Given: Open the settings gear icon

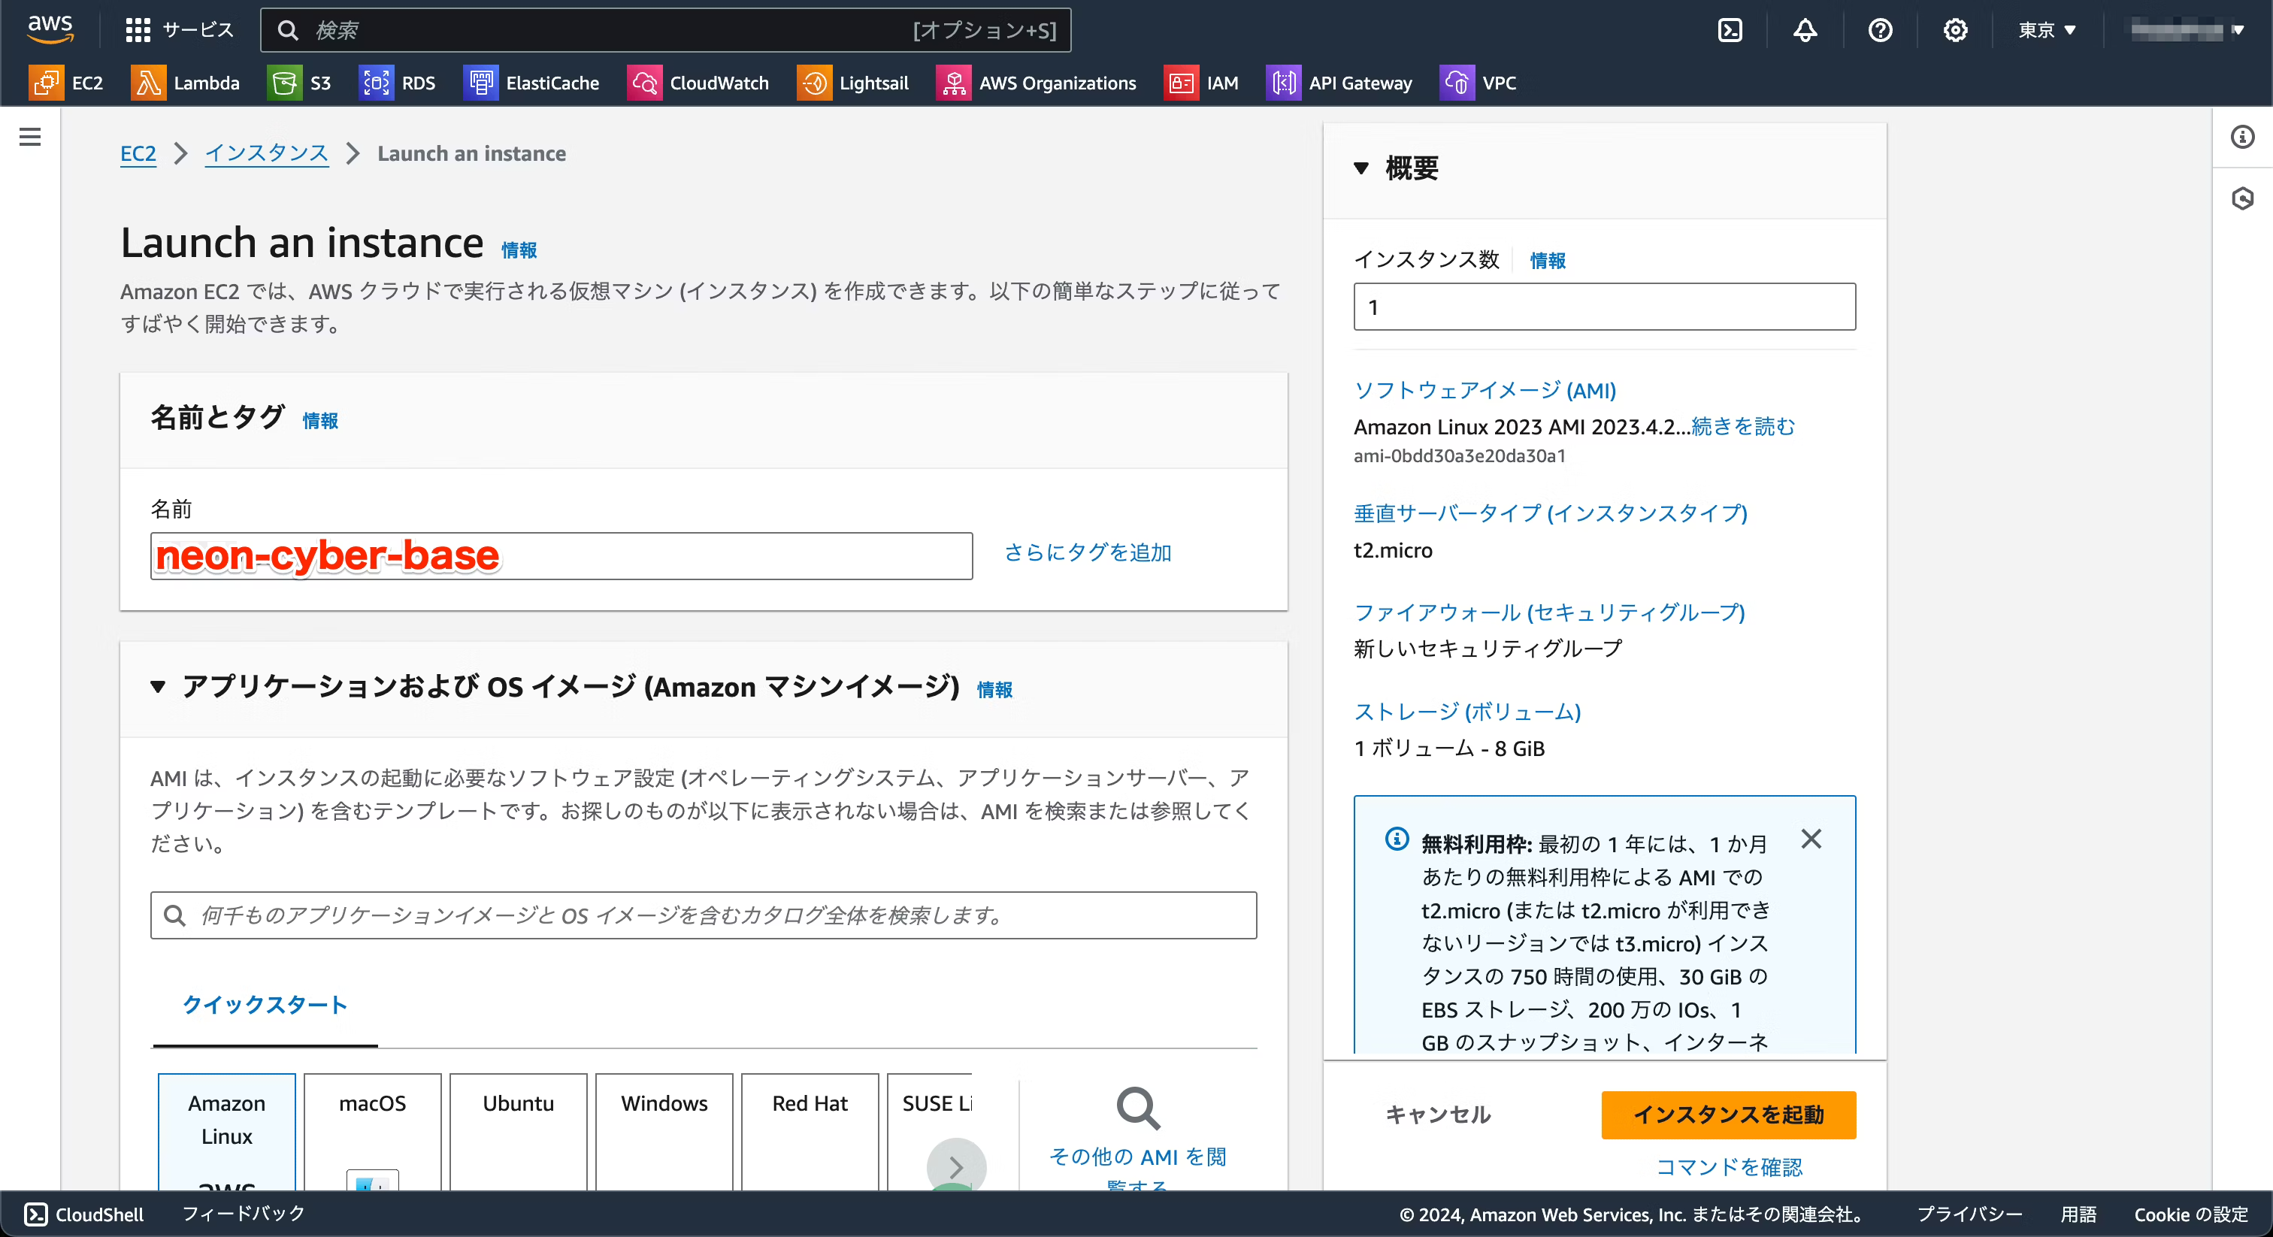Looking at the screenshot, I should (1957, 29).
